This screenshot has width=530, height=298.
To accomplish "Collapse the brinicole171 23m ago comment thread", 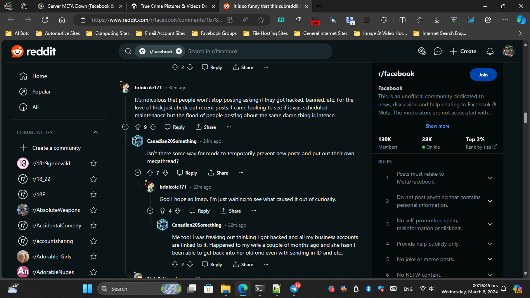I will (x=150, y=211).
